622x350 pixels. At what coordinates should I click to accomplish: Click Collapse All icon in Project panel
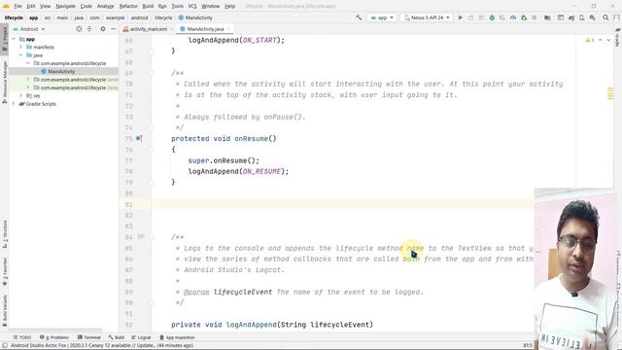pos(89,29)
